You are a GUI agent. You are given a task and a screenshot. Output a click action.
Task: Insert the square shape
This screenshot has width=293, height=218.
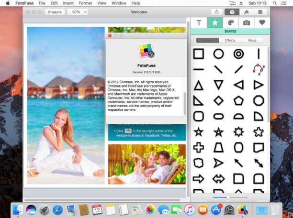[x=199, y=54]
